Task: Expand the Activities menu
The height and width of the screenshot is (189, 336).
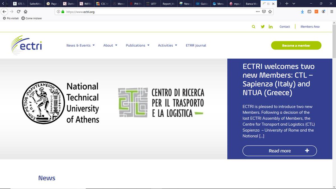Action: click(167, 45)
